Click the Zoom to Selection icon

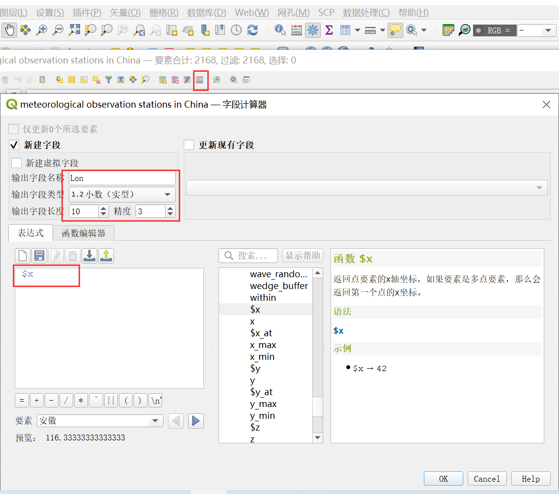(90, 30)
